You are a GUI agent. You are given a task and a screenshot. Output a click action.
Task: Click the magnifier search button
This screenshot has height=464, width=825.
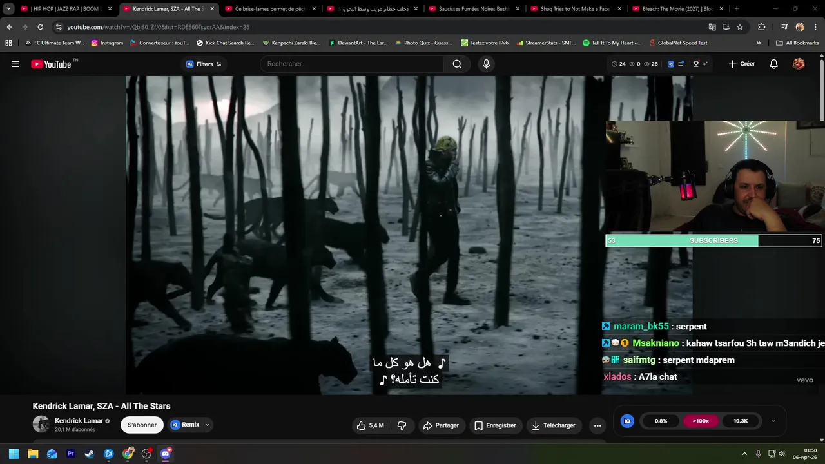(x=457, y=64)
